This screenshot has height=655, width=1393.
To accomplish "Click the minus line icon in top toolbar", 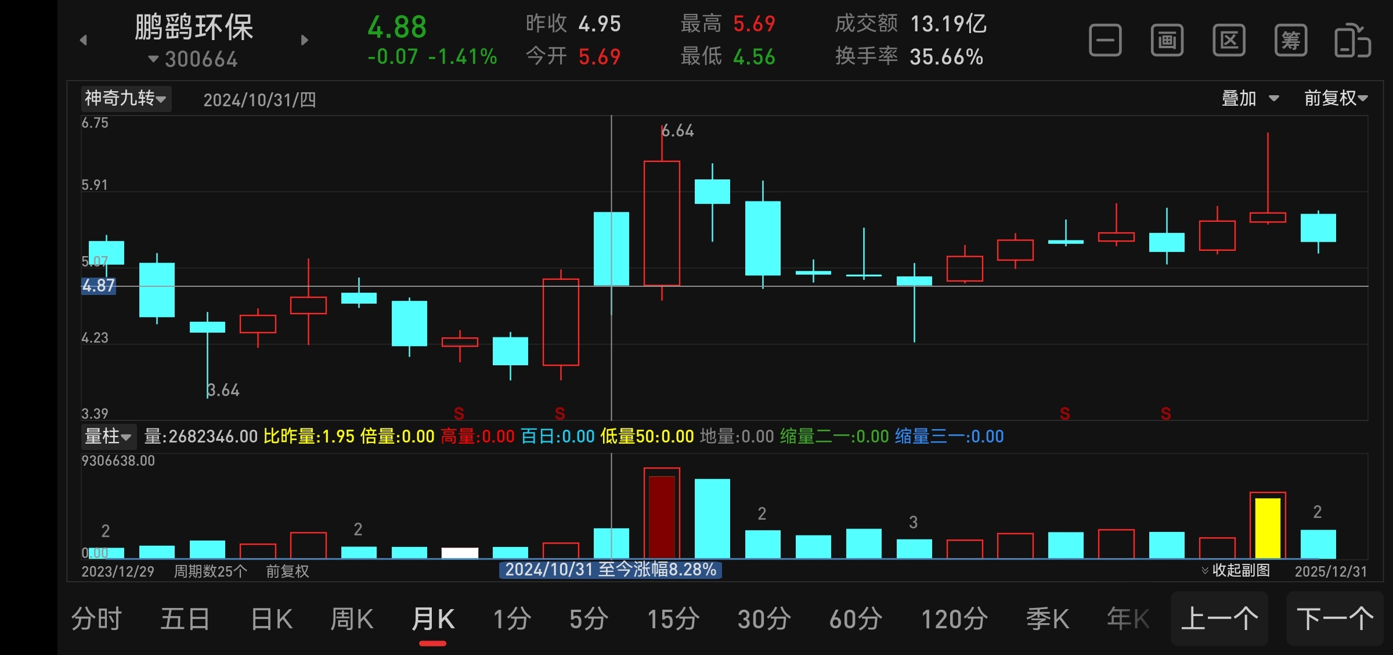I will tap(1105, 41).
